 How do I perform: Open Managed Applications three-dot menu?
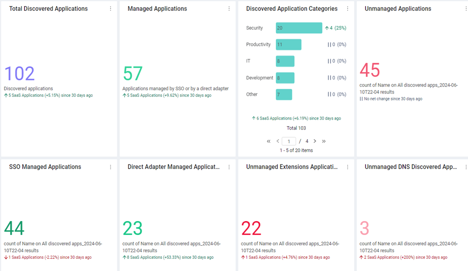pos(229,8)
